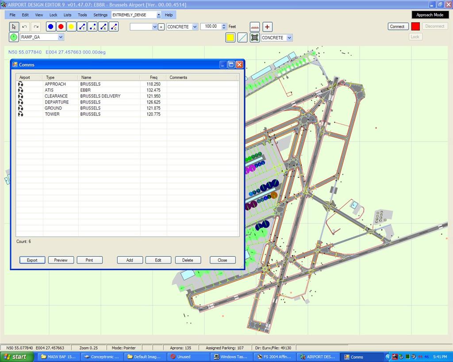453x362 pixels.
Task: Click the Export button in Comms
Action: pos(32,260)
